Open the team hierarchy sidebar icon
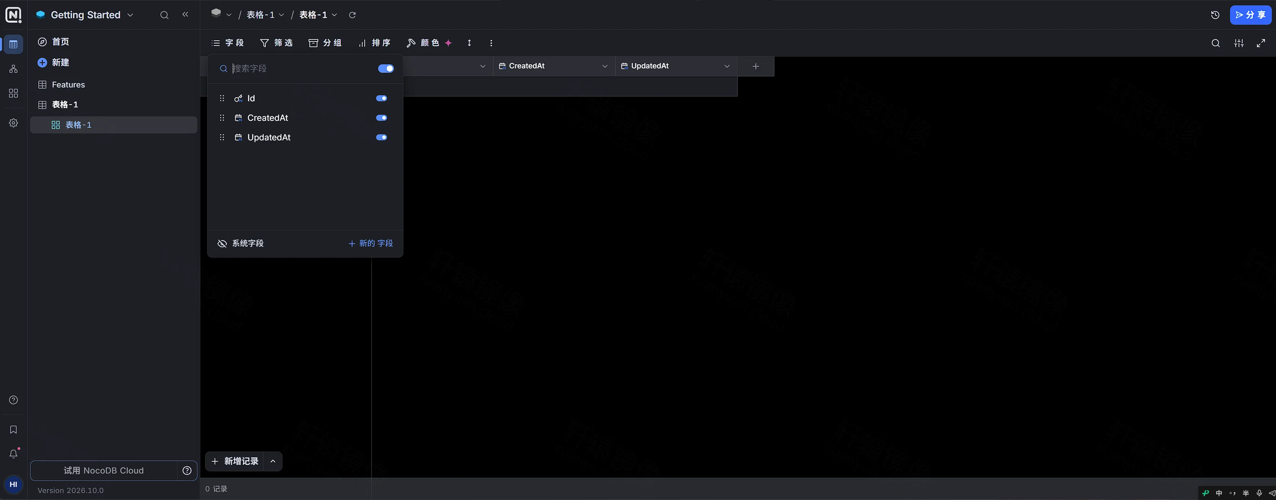 tap(13, 69)
